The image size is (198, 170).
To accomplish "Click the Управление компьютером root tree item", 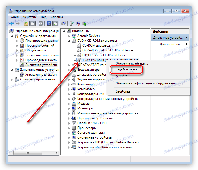I will point(37,31).
